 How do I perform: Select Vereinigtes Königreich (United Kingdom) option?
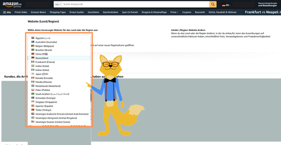pyautogui.click(x=55, y=118)
